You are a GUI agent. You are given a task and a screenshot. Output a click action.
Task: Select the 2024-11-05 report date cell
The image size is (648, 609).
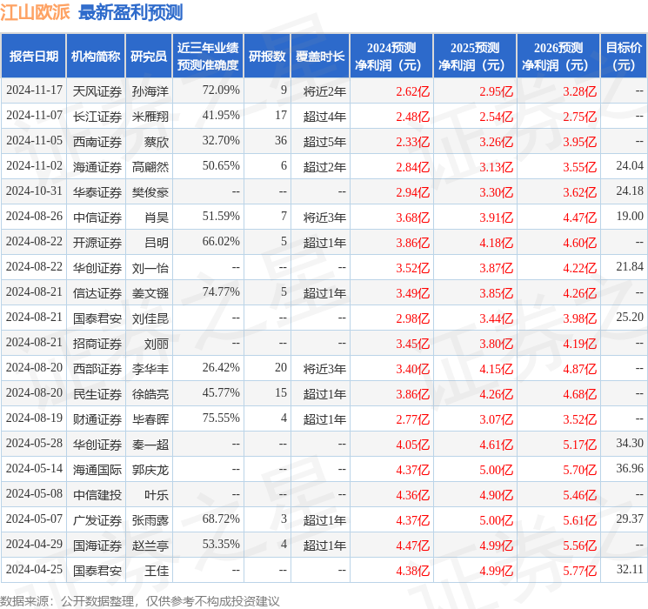pyautogui.click(x=34, y=140)
